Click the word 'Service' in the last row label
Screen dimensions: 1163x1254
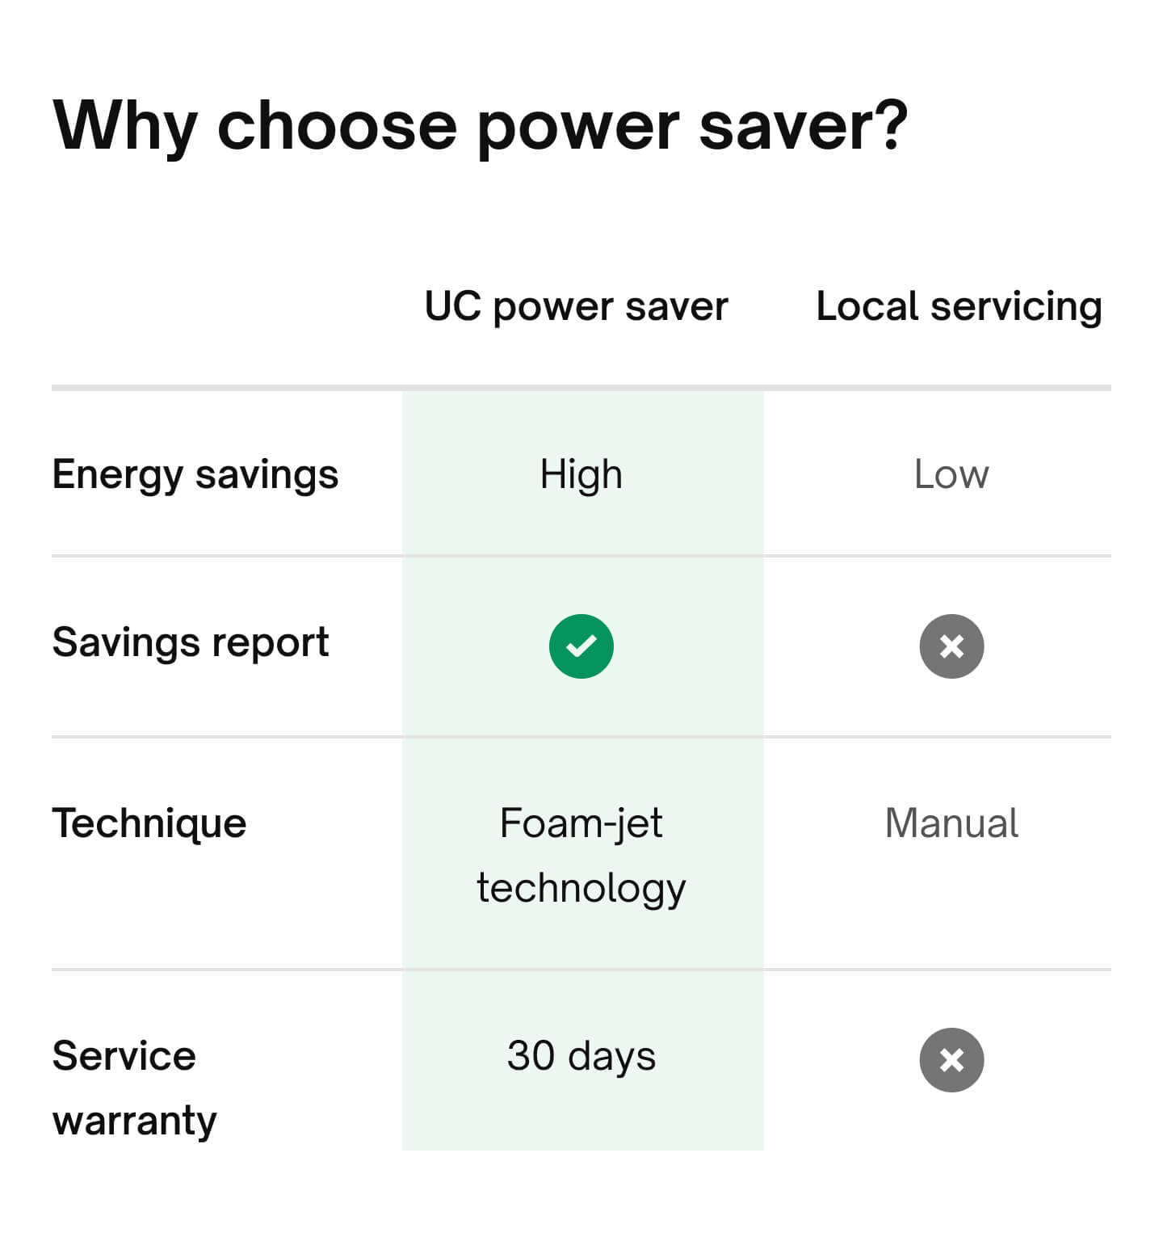coord(124,1056)
